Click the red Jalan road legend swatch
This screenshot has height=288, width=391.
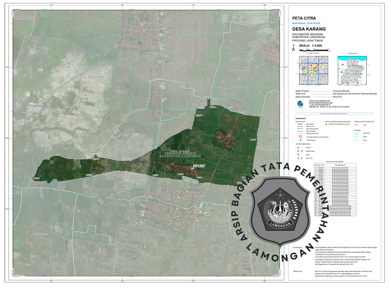(x=356, y=125)
